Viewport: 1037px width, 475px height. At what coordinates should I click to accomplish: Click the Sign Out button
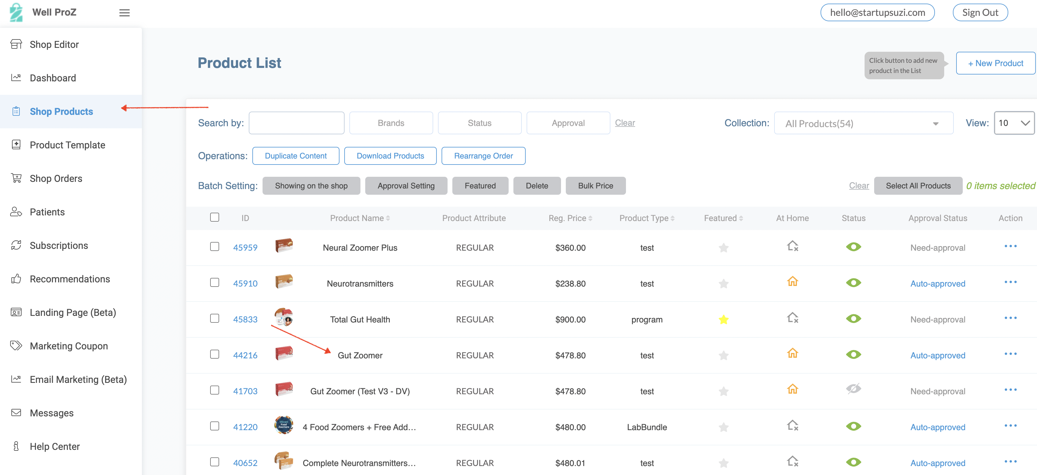point(980,13)
